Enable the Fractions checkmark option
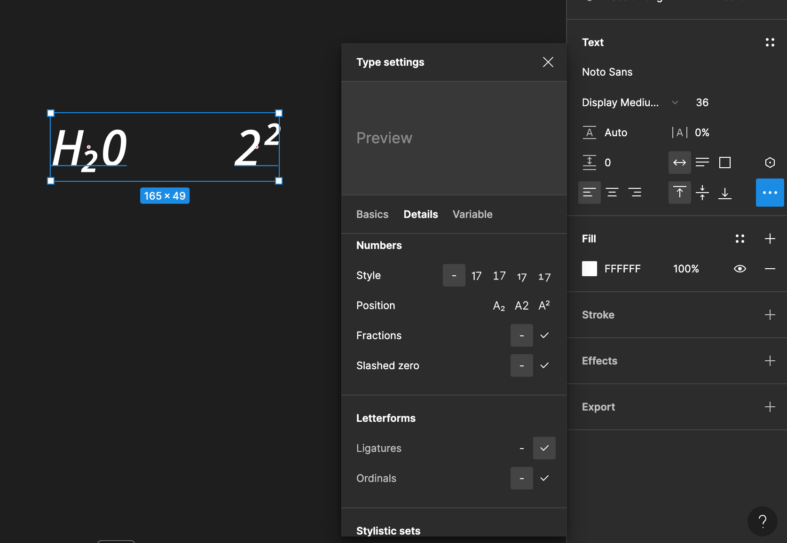This screenshot has width=787, height=543. pyautogui.click(x=544, y=335)
